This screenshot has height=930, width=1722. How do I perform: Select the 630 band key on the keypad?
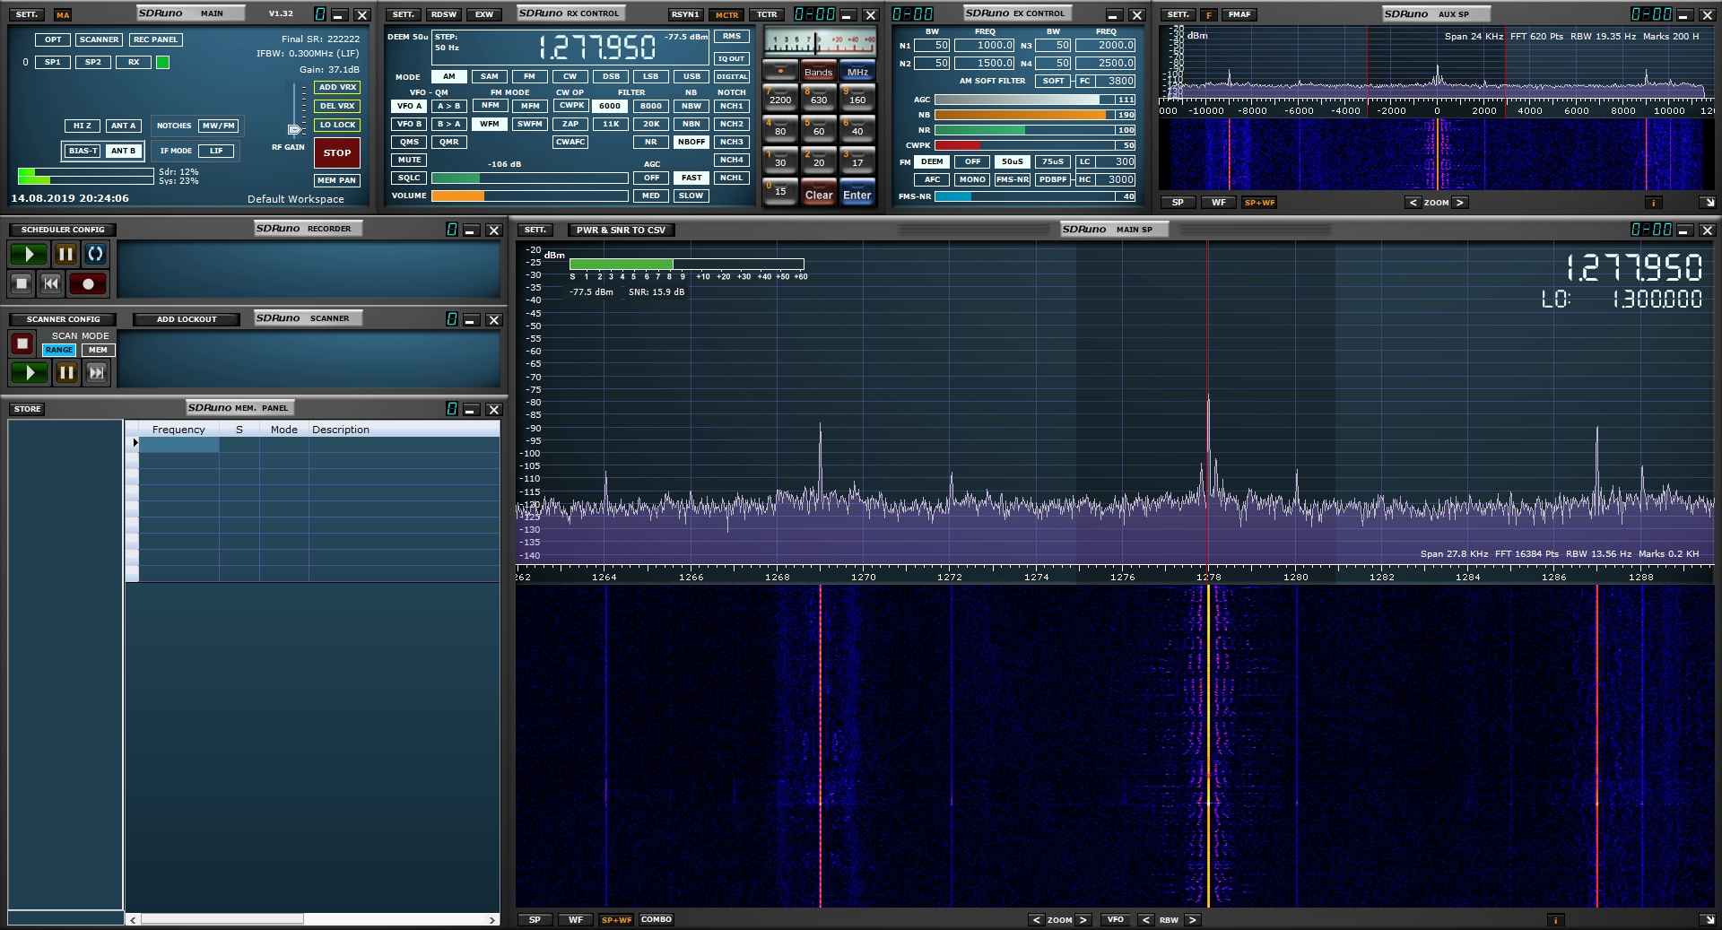(x=819, y=97)
